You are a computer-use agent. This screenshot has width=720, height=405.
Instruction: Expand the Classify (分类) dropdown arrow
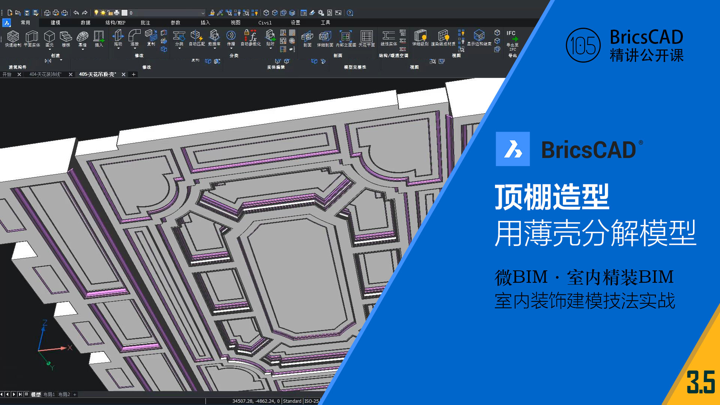(x=179, y=48)
